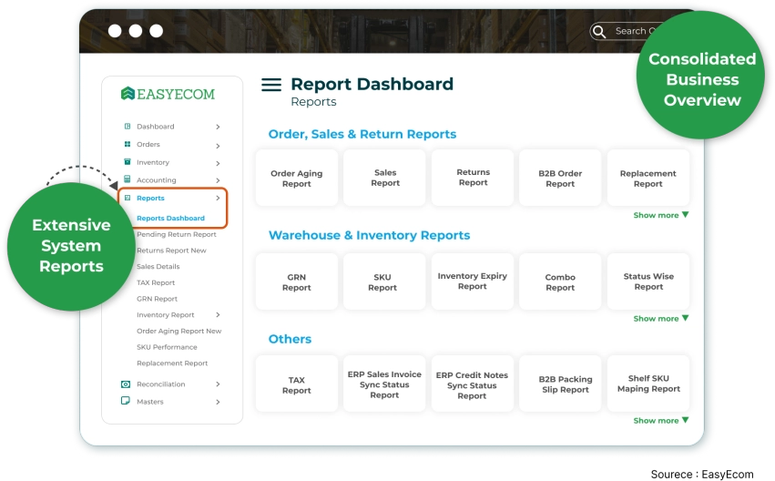Click the Inventory box icon
Screen dimensions: 775x481
(x=127, y=161)
